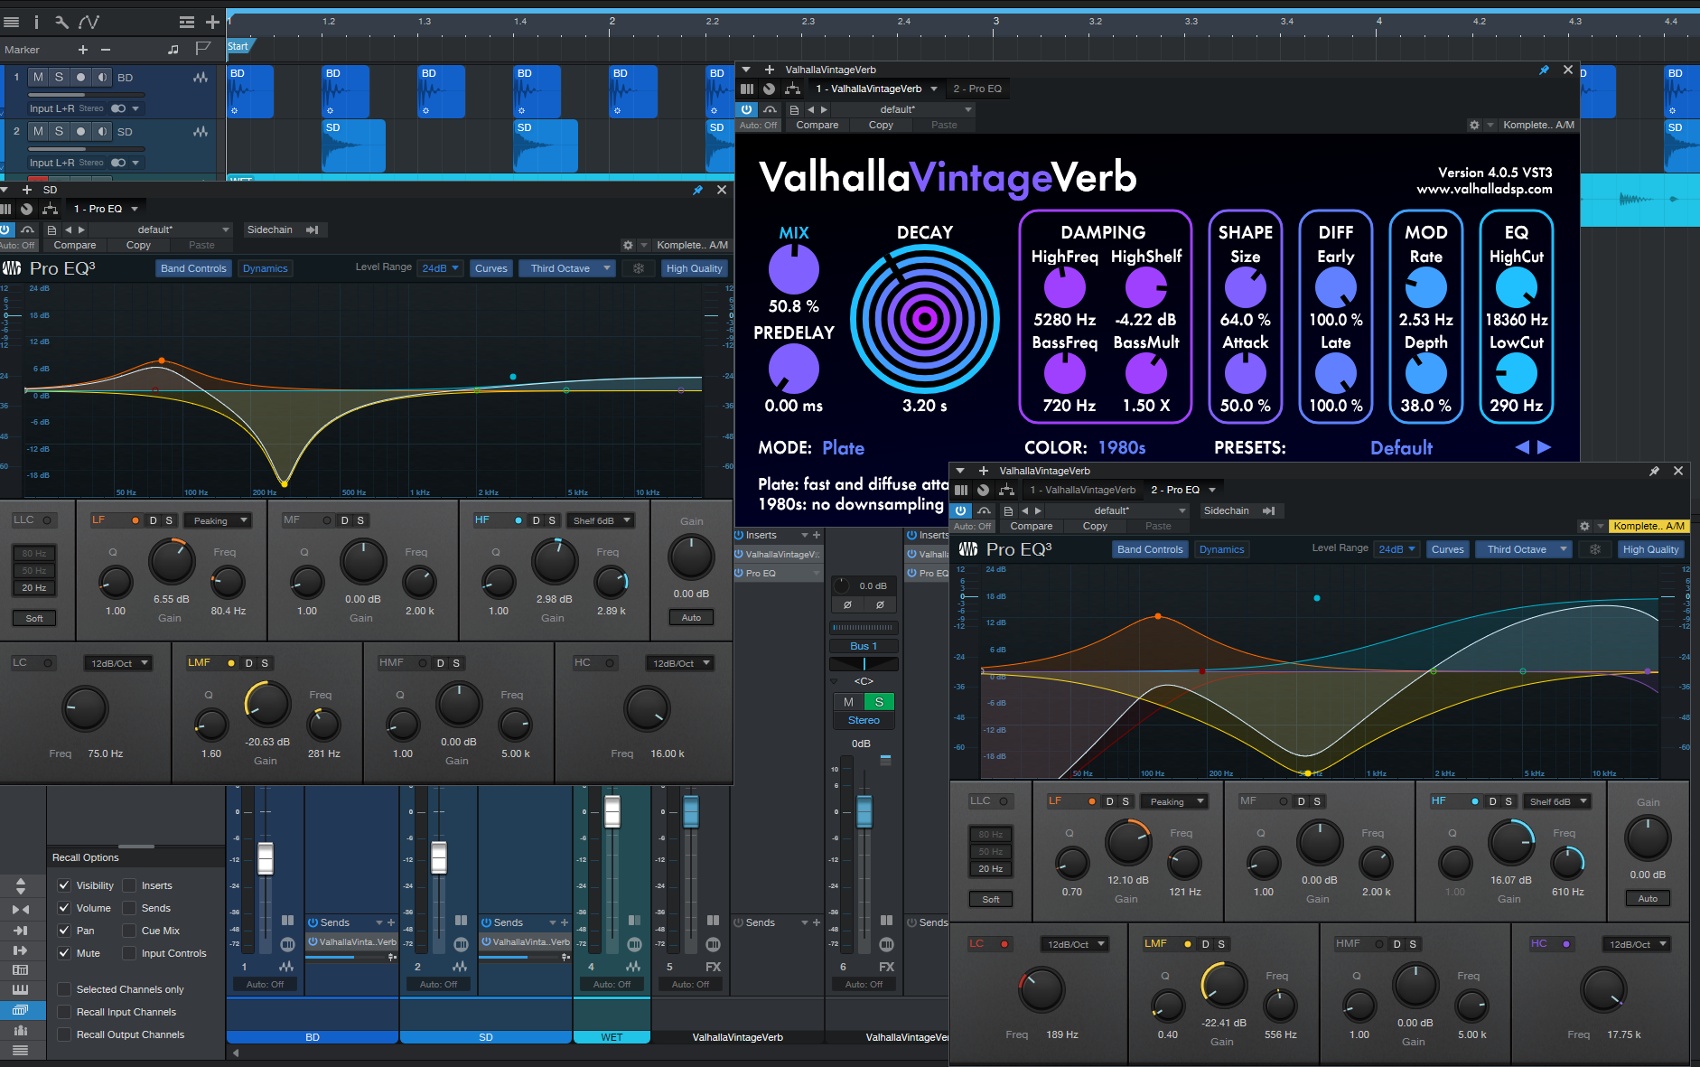Select Band Controls tab in SD Pro EQ

coord(193,268)
